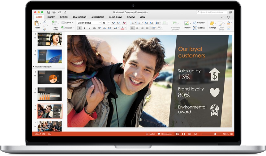Click the Save icon in title bar
This screenshot has height=156, width=266.
click(49, 12)
